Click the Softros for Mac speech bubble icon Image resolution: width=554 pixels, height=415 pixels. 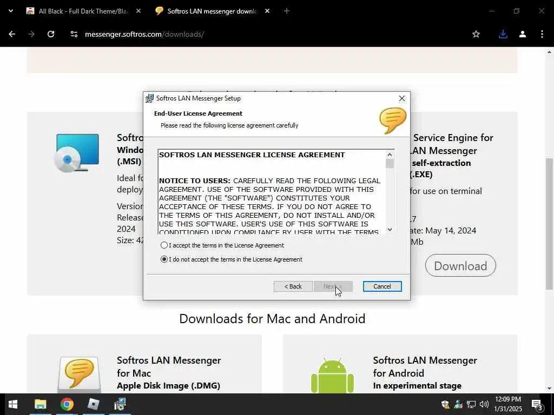tap(79, 375)
